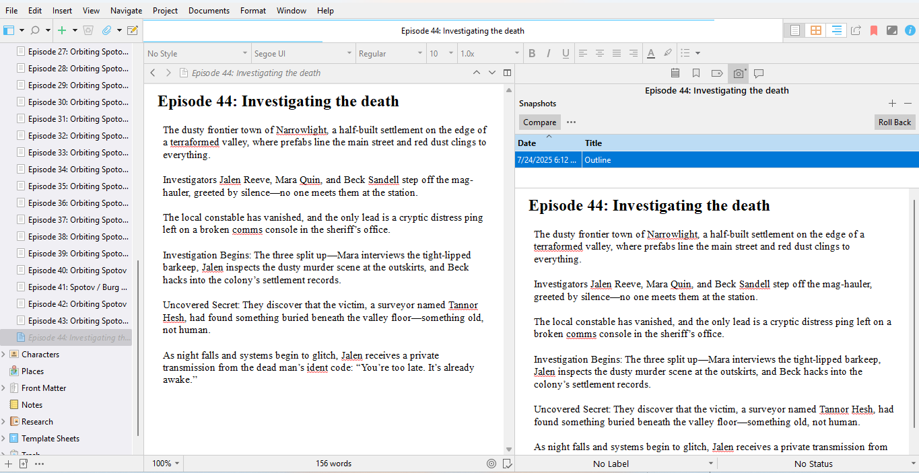
Task: Click the Quick Reference notepad icon
Action: tap(133, 30)
